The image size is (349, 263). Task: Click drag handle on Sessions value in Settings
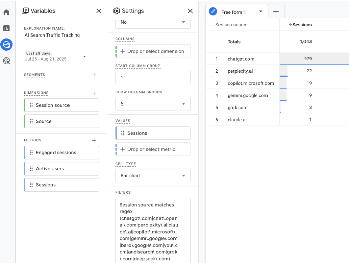[x=123, y=133]
